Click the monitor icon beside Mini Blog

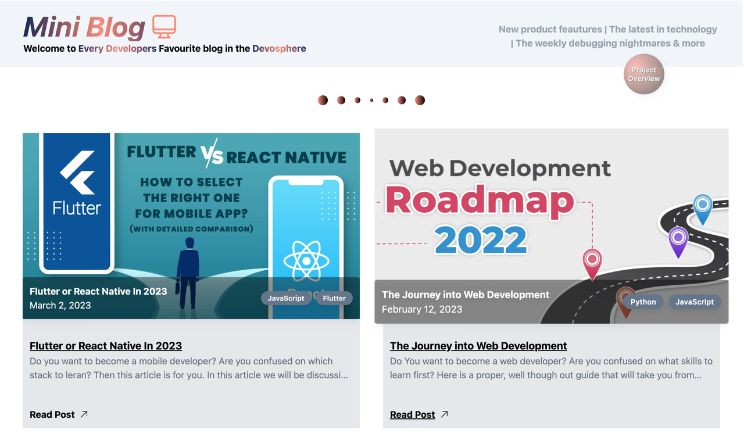pyautogui.click(x=164, y=27)
